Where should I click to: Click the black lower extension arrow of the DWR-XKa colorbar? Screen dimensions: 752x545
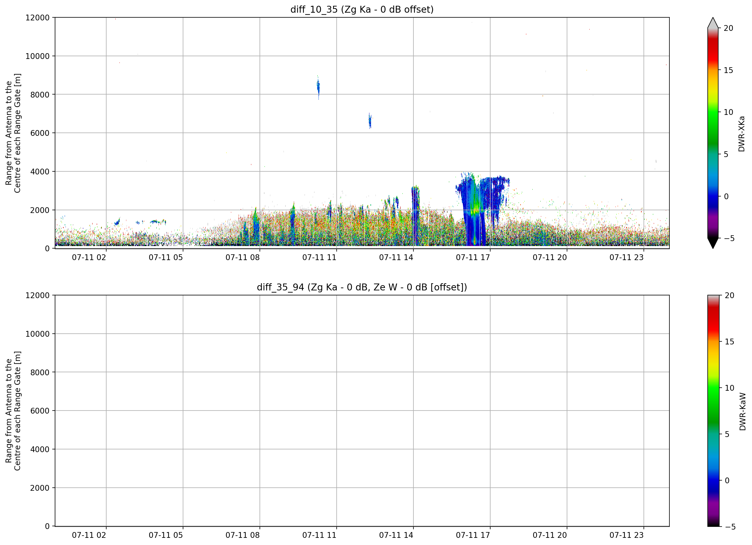point(713,243)
